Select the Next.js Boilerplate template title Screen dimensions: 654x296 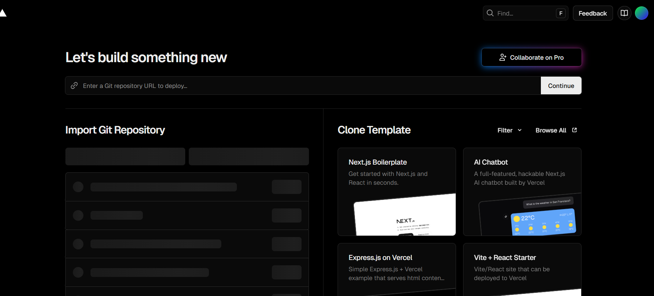tap(378, 162)
